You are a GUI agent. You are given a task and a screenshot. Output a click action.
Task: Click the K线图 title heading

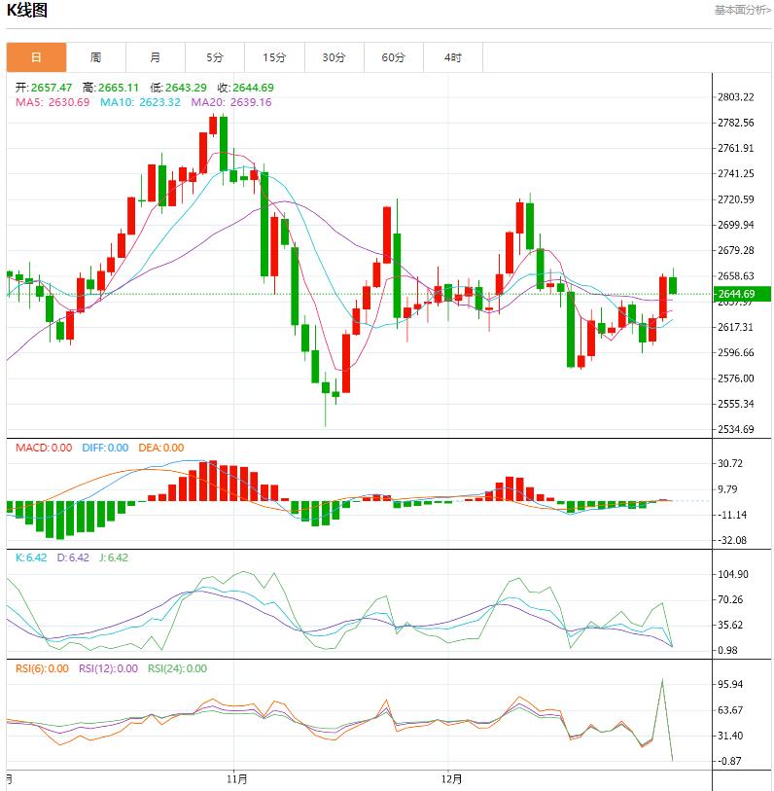click(27, 11)
